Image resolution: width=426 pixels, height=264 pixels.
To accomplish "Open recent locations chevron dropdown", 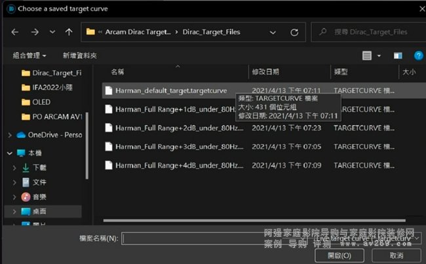I will pos(52,31).
